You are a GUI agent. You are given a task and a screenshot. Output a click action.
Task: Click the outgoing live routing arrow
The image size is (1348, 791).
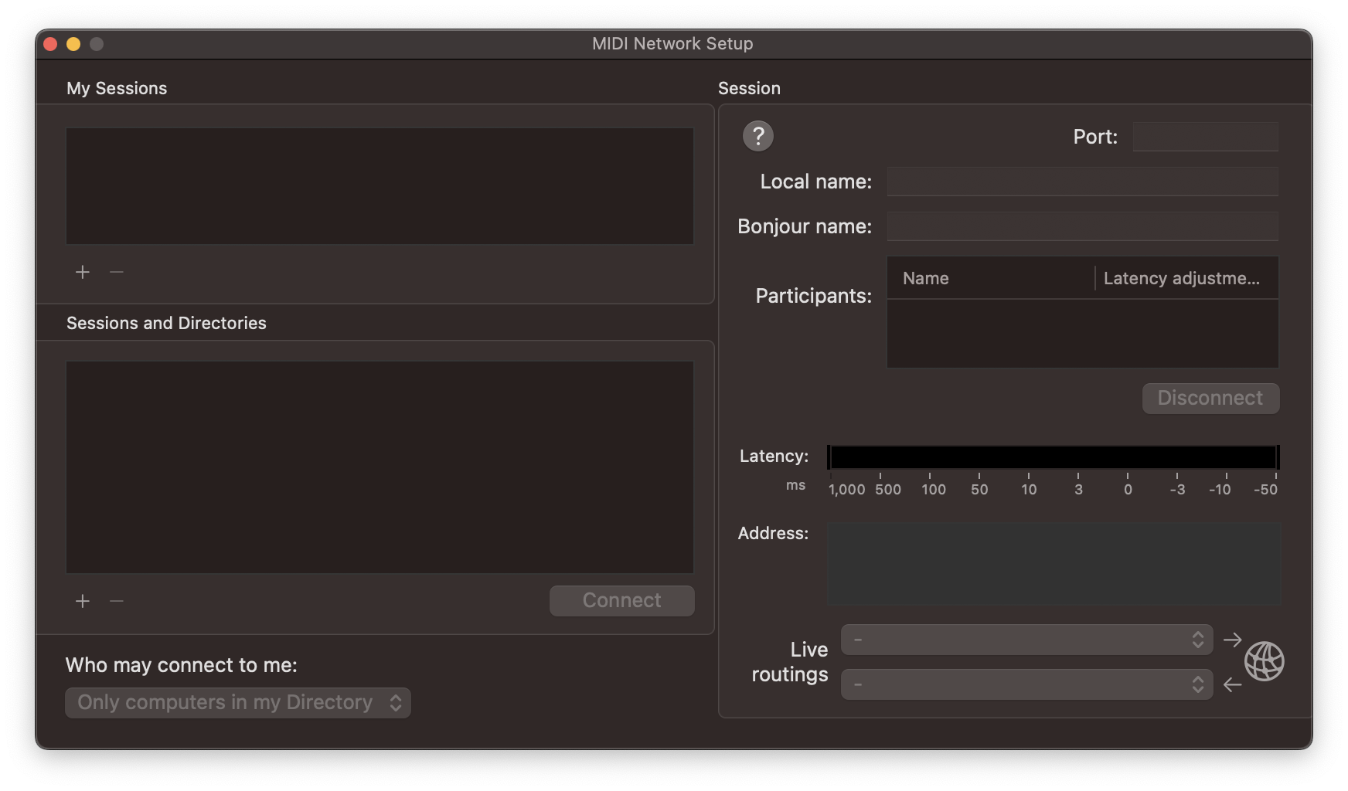(x=1233, y=640)
